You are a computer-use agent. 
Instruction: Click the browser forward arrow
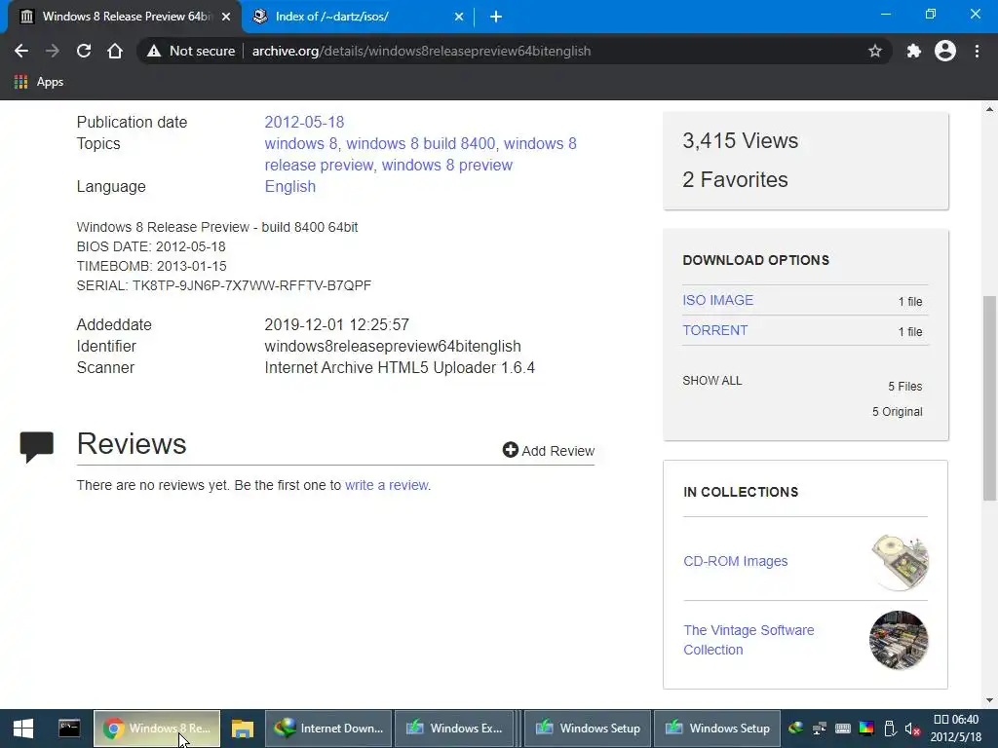(53, 51)
